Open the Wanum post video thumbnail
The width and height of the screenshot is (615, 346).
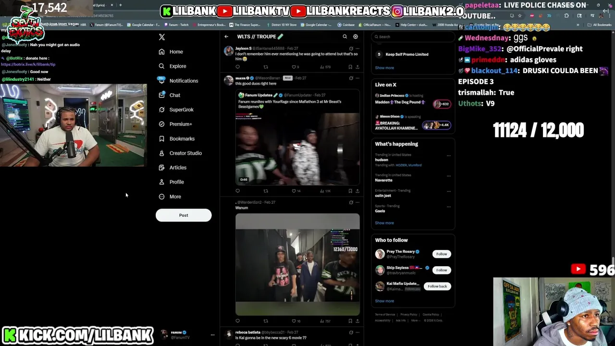297,264
